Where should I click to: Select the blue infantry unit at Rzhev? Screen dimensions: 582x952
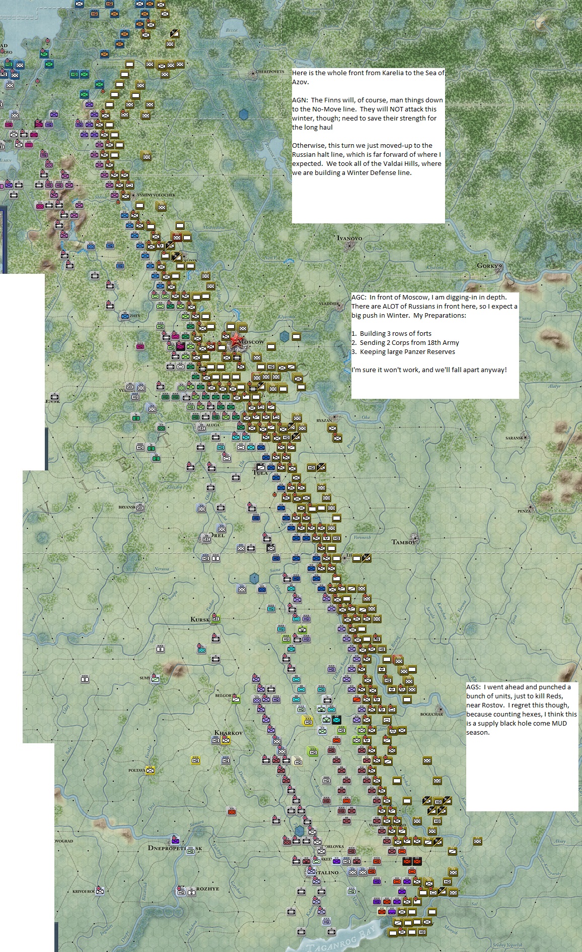click(125, 316)
